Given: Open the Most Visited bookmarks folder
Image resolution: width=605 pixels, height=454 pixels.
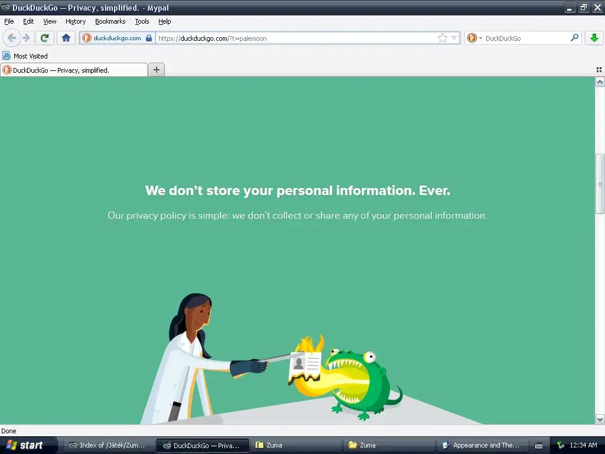Looking at the screenshot, I should pyautogui.click(x=25, y=56).
